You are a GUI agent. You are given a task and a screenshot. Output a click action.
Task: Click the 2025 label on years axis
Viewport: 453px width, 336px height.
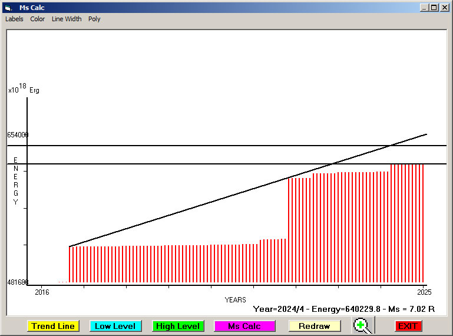[x=423, y=292]
